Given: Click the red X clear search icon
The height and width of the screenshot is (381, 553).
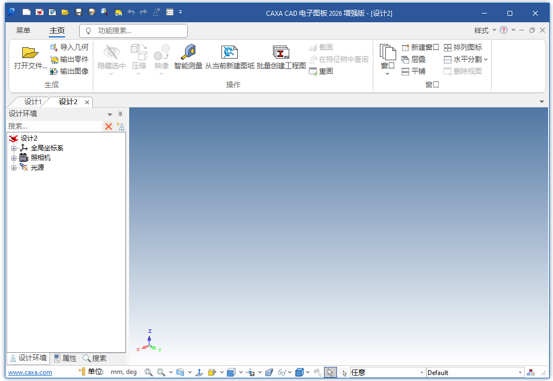Looking at the screenshot, I should [109, 126].
